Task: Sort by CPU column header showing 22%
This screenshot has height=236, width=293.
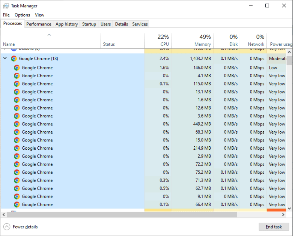Action: tap(158, 41)
